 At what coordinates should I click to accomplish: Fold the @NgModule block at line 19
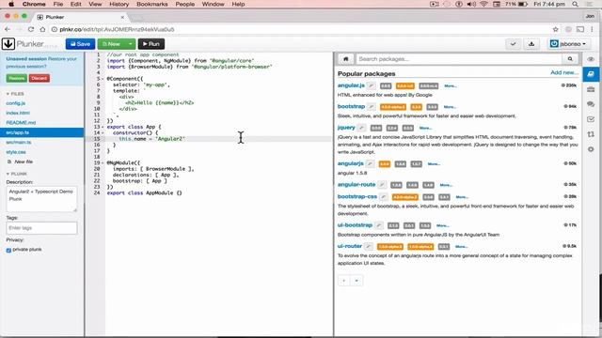point(103,162)
